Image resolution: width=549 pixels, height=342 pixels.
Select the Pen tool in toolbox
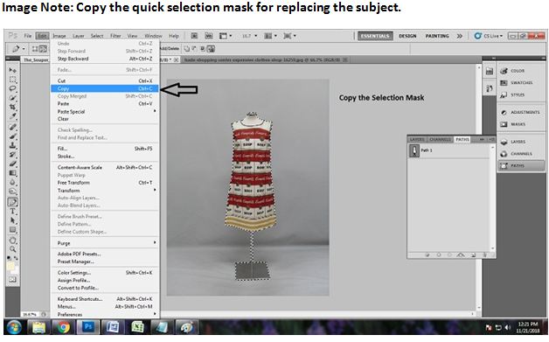click(x=12, y=202)
